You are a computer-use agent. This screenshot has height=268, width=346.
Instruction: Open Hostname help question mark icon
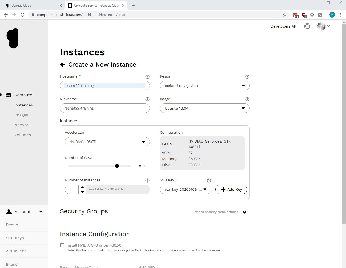pos(148,77)
